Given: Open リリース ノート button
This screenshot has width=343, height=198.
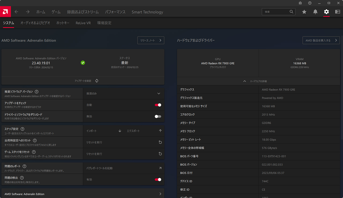Looking at the screenshot, I should coord(151,40).
